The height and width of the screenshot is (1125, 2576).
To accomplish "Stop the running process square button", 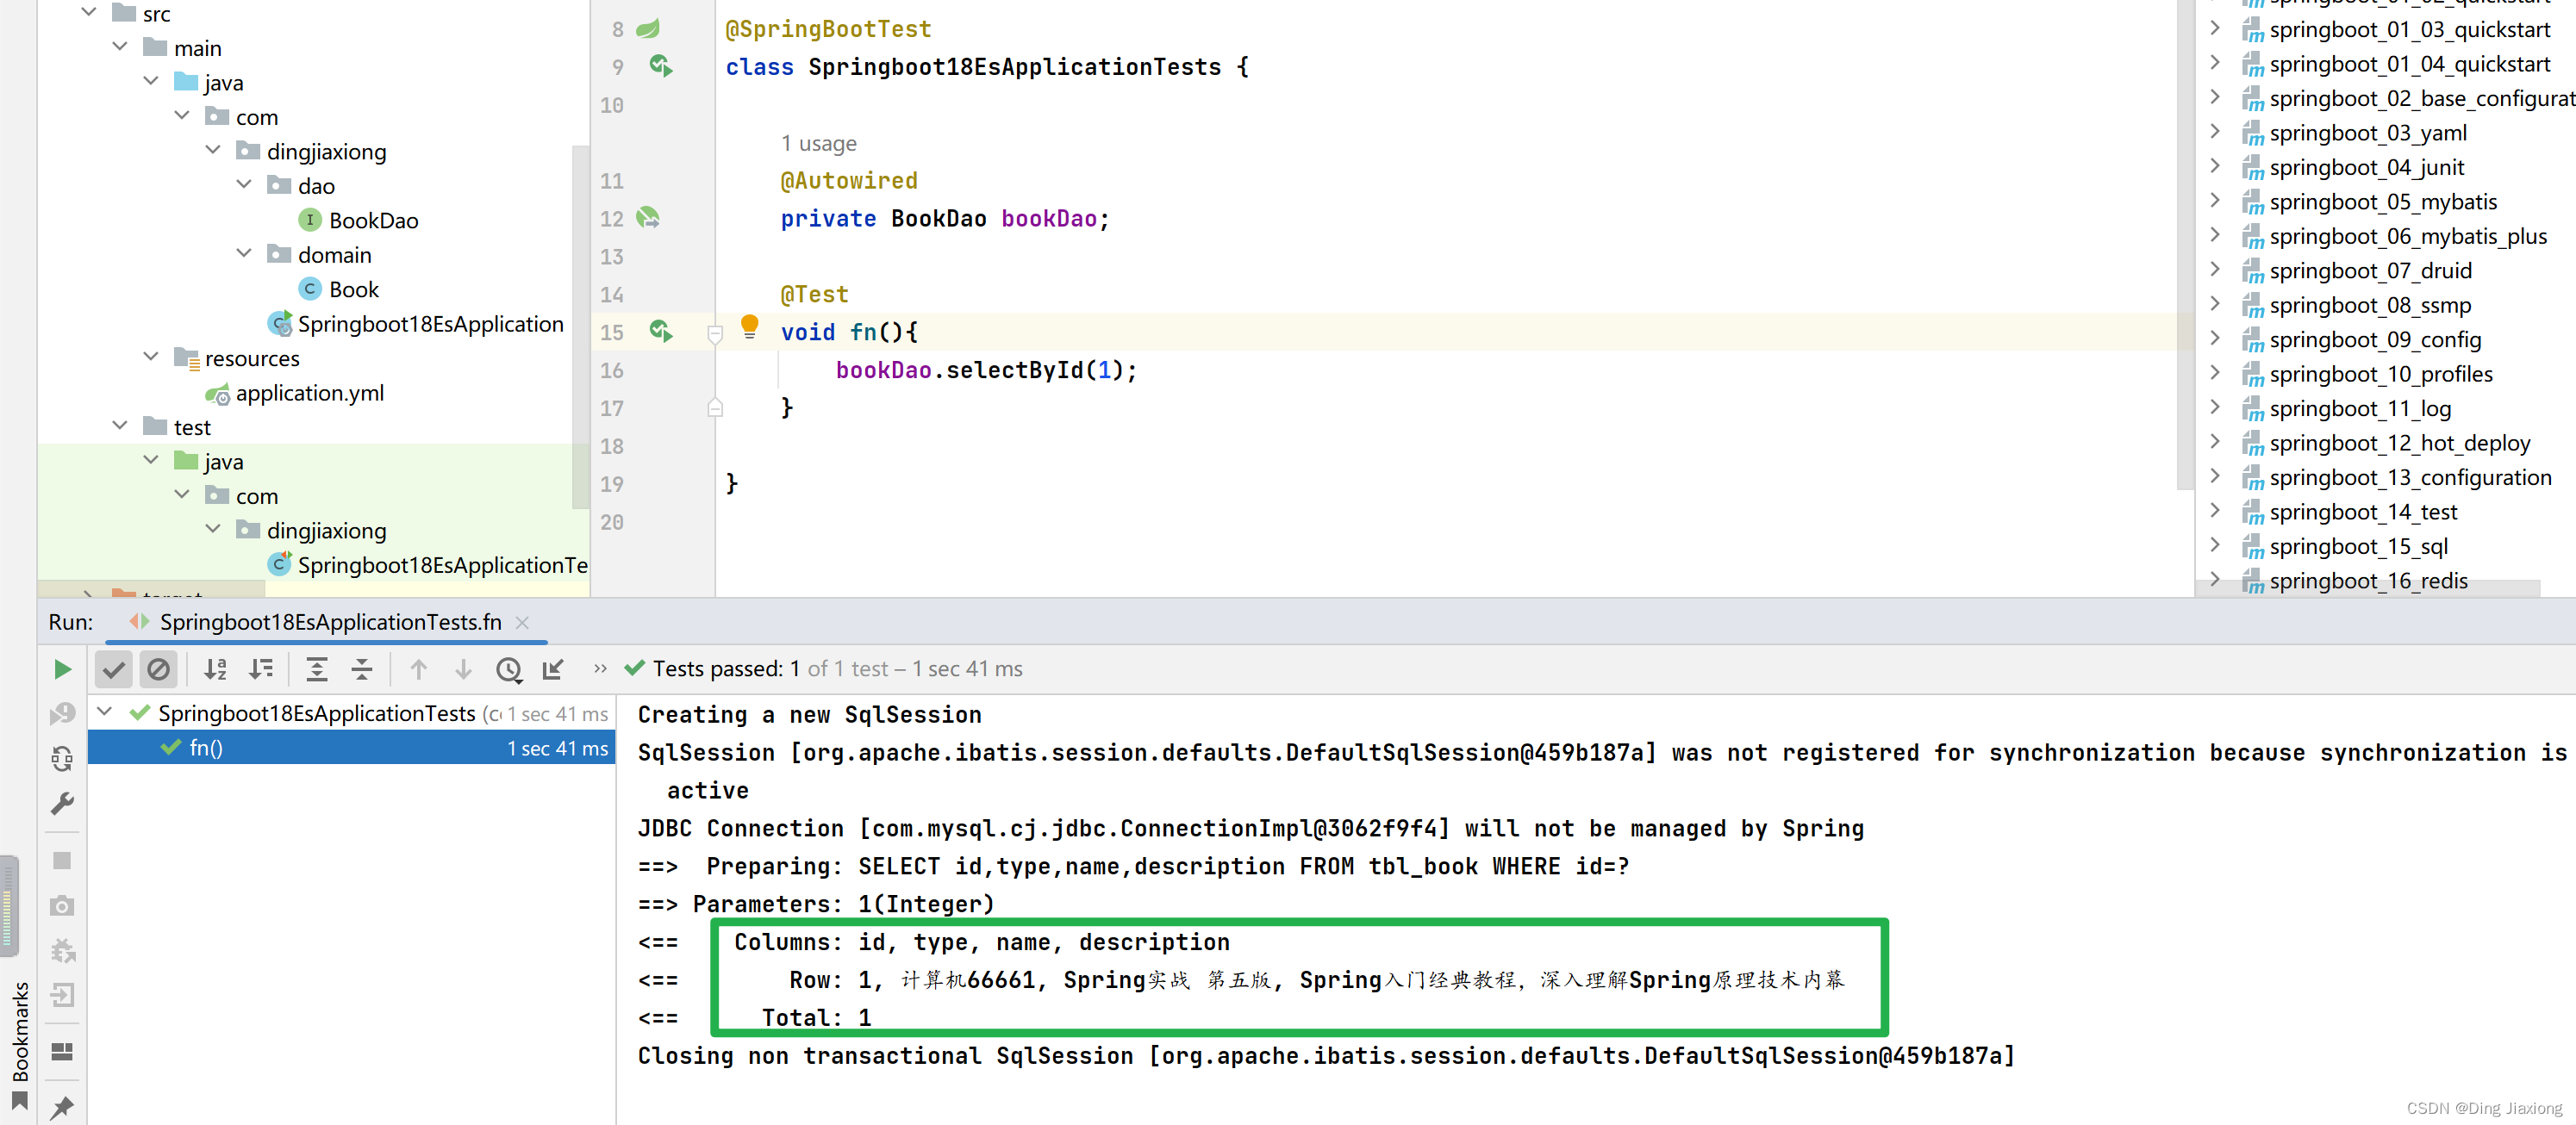I will click(62, 861).
